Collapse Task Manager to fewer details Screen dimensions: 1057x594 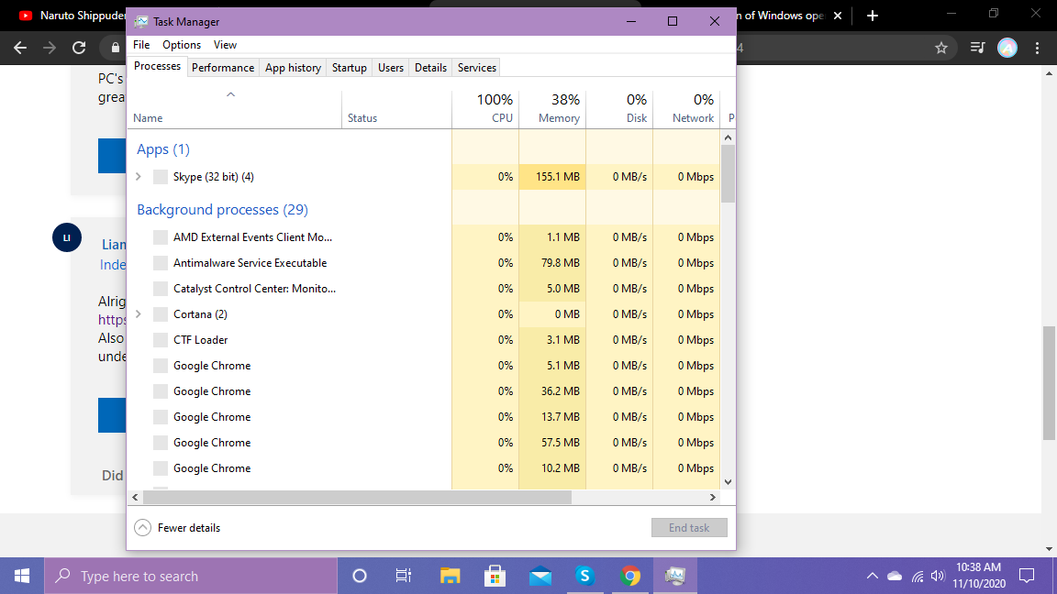177,528
